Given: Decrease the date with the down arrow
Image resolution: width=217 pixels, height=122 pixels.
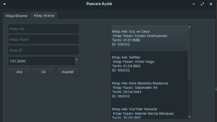Looking at the screenshot, I should coord(76,63).
